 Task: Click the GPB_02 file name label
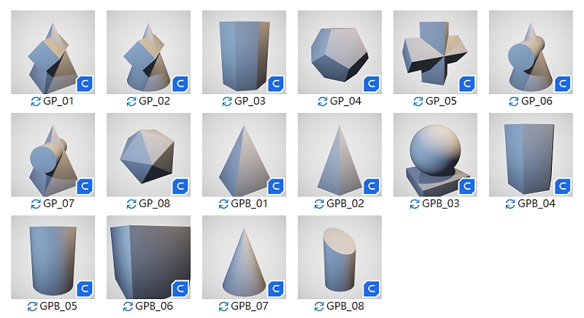pyautogui.click(x=345, y=203)
